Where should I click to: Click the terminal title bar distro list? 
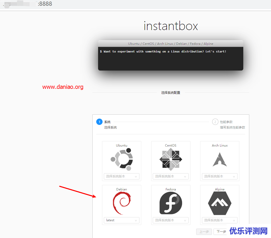point(171,44)
